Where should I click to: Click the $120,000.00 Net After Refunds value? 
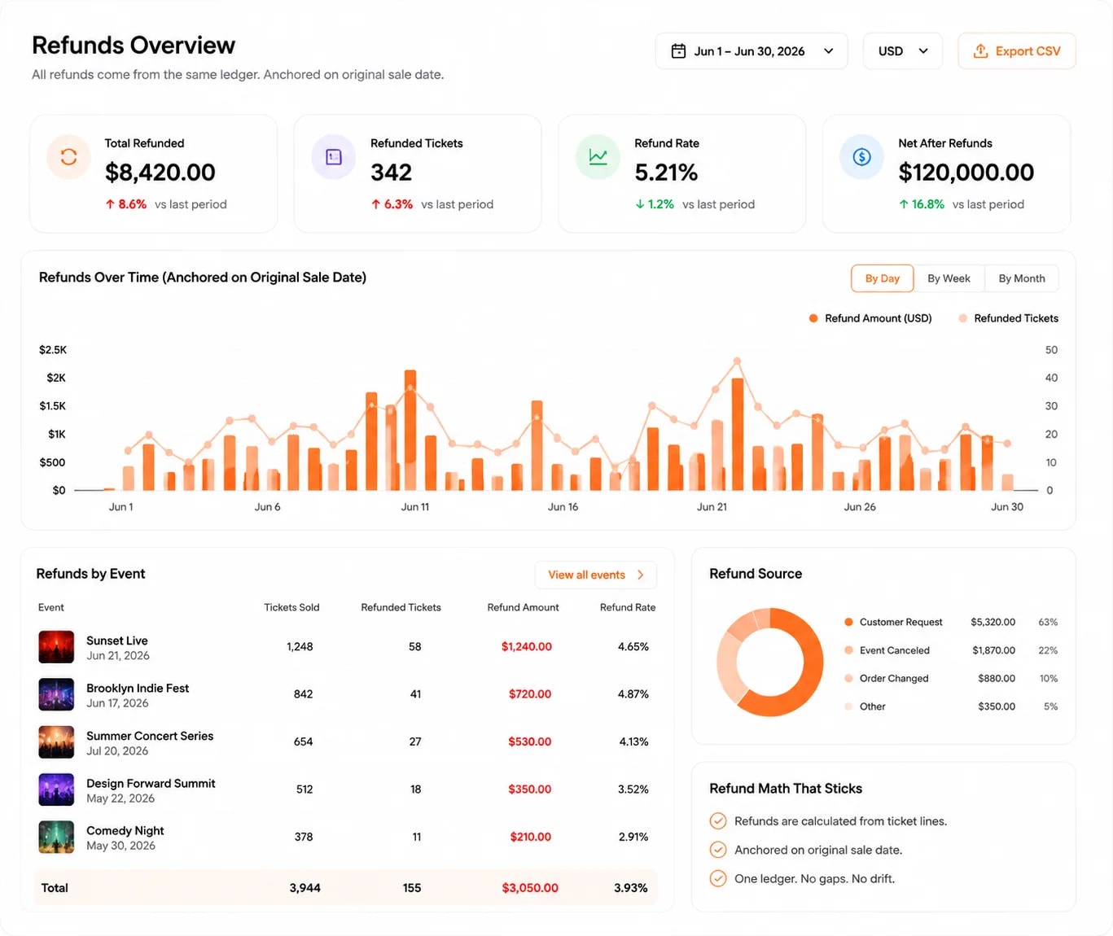pyautogui.click(x=966, y=173)
